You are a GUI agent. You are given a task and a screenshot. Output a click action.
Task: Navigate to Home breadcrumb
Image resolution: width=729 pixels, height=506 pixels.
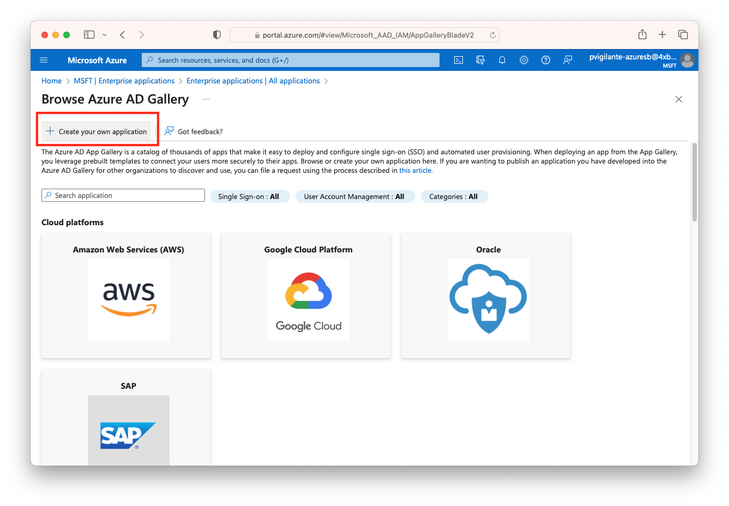coord(51,81)
